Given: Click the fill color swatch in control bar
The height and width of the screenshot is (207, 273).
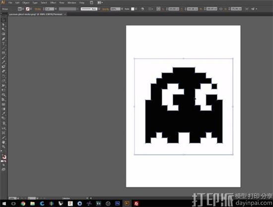Looking at the screenshot, I should pos(20,9).
